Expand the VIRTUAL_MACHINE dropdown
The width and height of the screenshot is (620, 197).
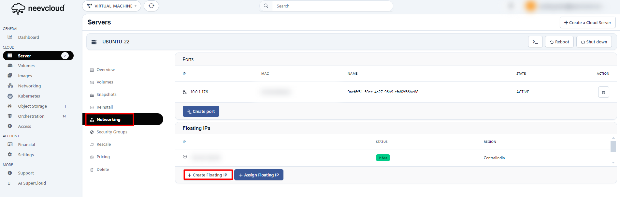tap(111, 6)
